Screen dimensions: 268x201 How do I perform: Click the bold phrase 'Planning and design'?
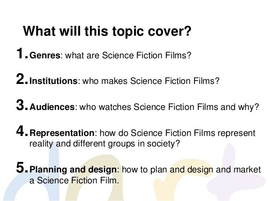coord(73,170)
